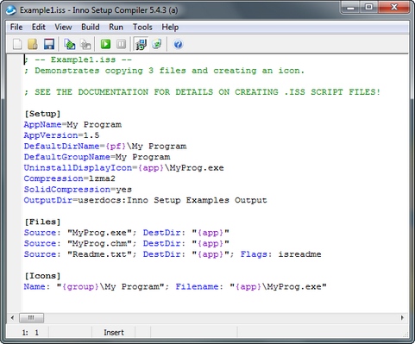415x344 pixels.
Task: Maximize the Inno Setup Compiler window
Action: point(369,7)
